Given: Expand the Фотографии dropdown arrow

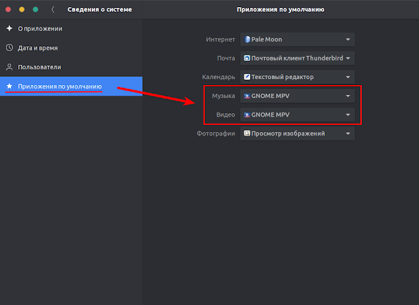Looking at the screenshot, I should (x=348, y=134).
